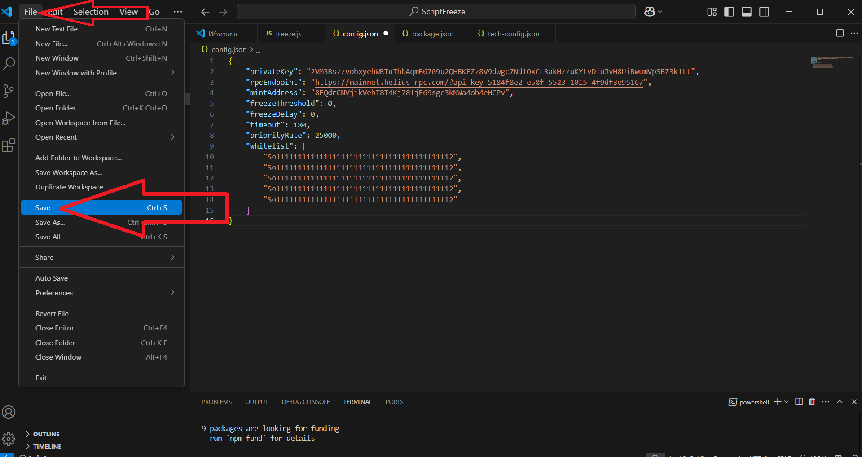Switch to the package.json tab
Screen dimensions: 862x457
[x=432, y=34]
